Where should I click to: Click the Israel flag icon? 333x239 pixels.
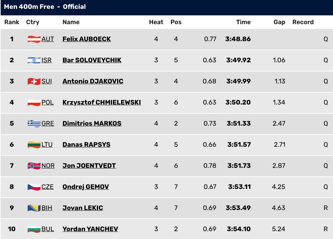(34, 60)
